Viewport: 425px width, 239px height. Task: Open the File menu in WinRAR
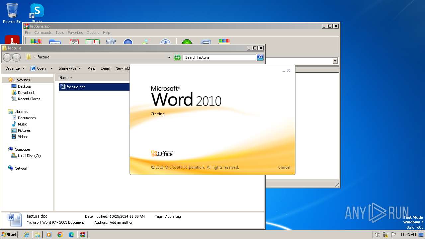[x=28, y=33]
